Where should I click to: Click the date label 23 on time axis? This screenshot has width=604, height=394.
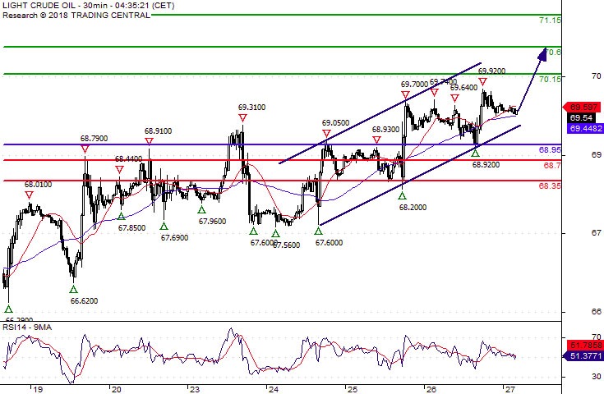(x=195, y=389)
